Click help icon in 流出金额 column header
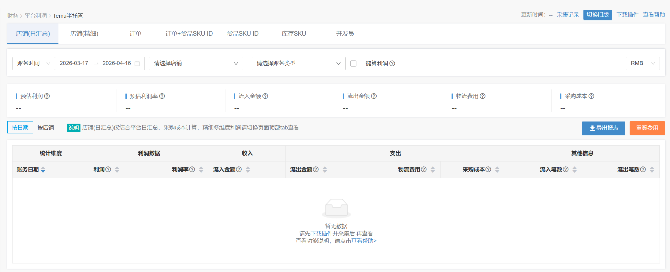This screenshot has height=272, width=670. pyautogui.click(x=316, y=169)
